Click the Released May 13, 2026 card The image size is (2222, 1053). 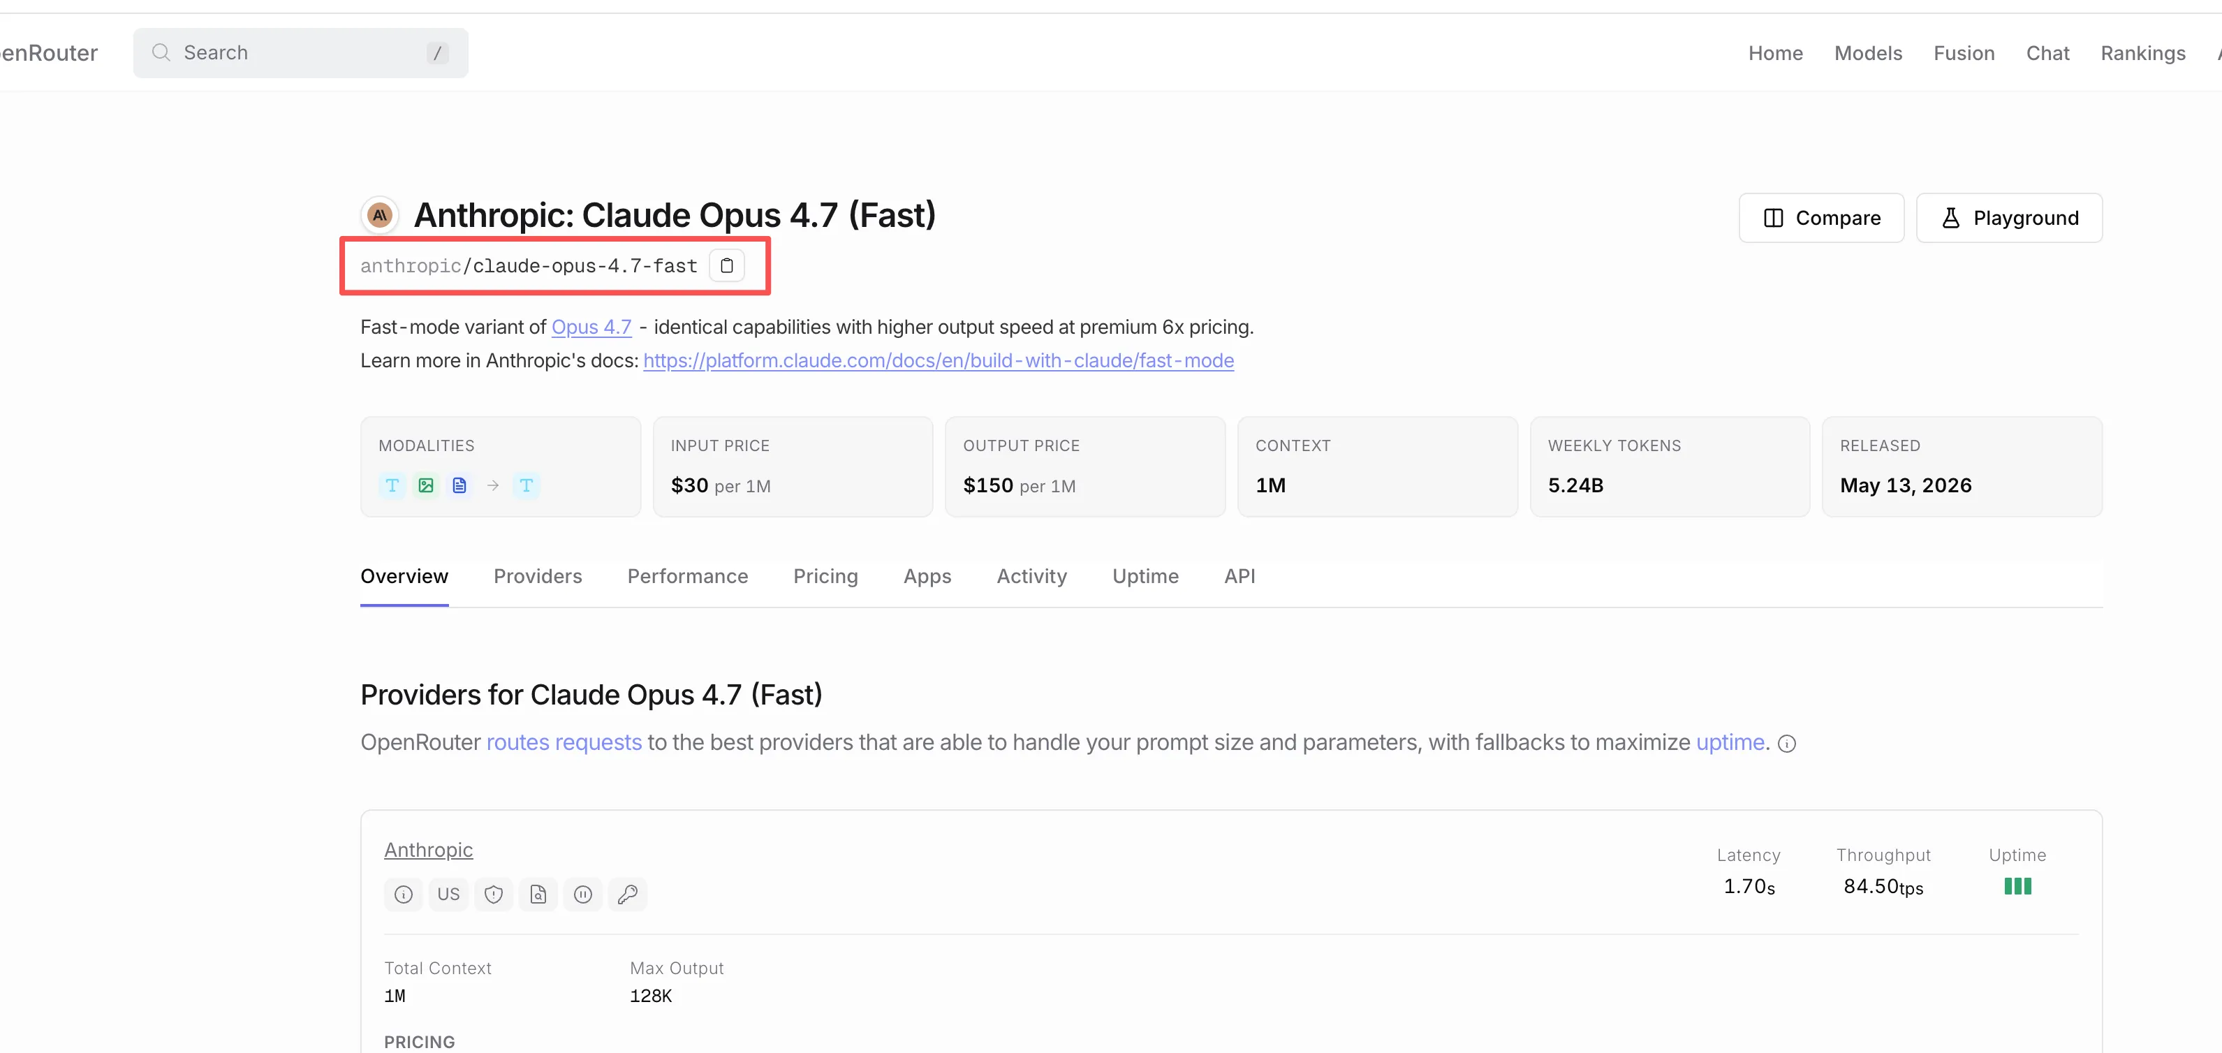(1962, 466)
